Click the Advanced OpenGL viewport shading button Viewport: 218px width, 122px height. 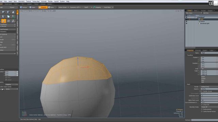click(x=37, y=11)
